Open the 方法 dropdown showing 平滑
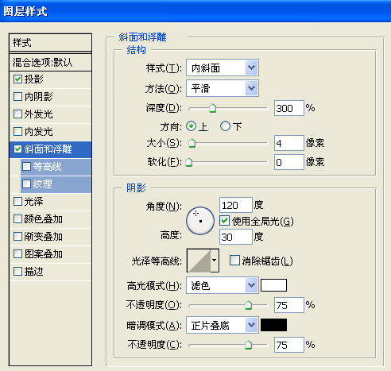The image size is (391, 371). (x=223, y=88)
